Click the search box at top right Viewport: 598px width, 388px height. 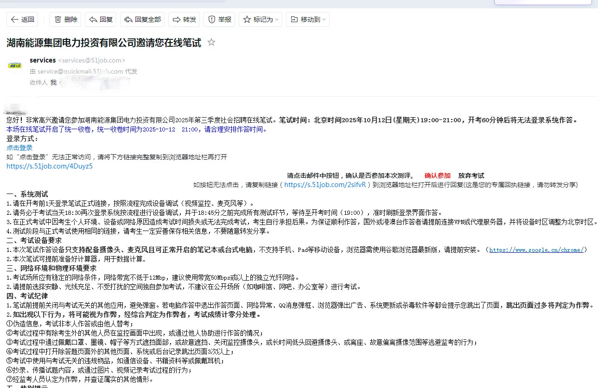pos(542,3)
